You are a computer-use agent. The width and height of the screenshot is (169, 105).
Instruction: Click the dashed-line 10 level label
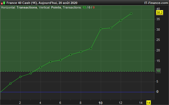(158, 71)
